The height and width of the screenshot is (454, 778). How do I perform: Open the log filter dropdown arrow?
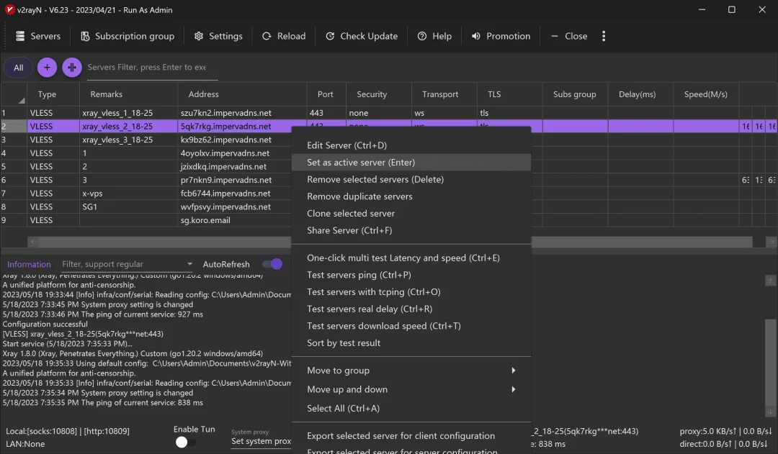point(189,264)
